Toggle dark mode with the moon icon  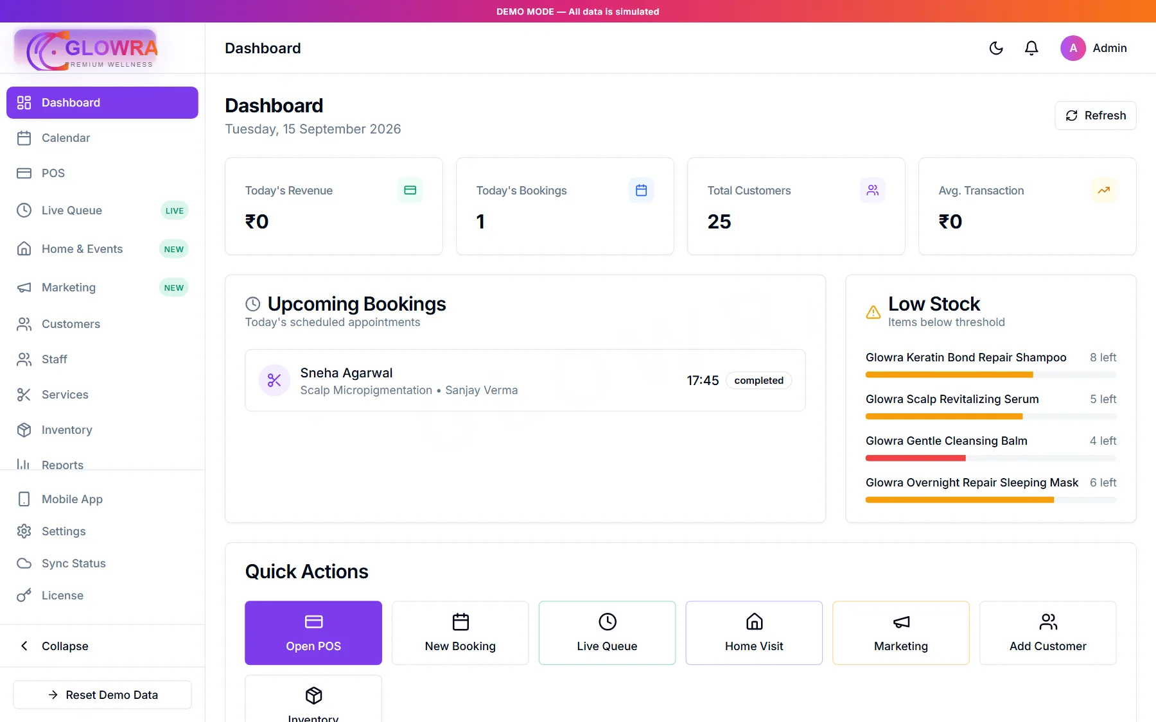tap(996, 48)
